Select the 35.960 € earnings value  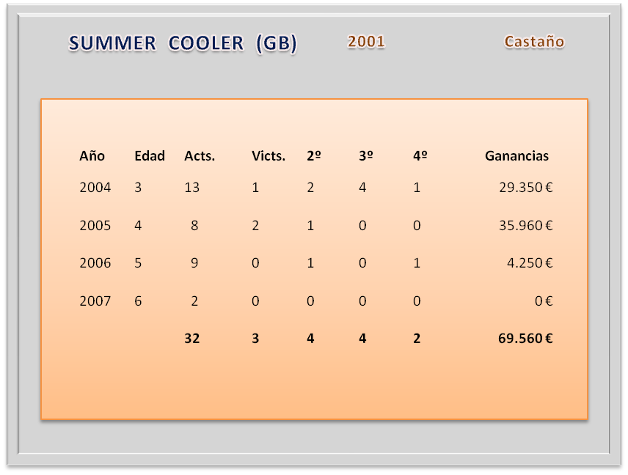pos(525,226)
